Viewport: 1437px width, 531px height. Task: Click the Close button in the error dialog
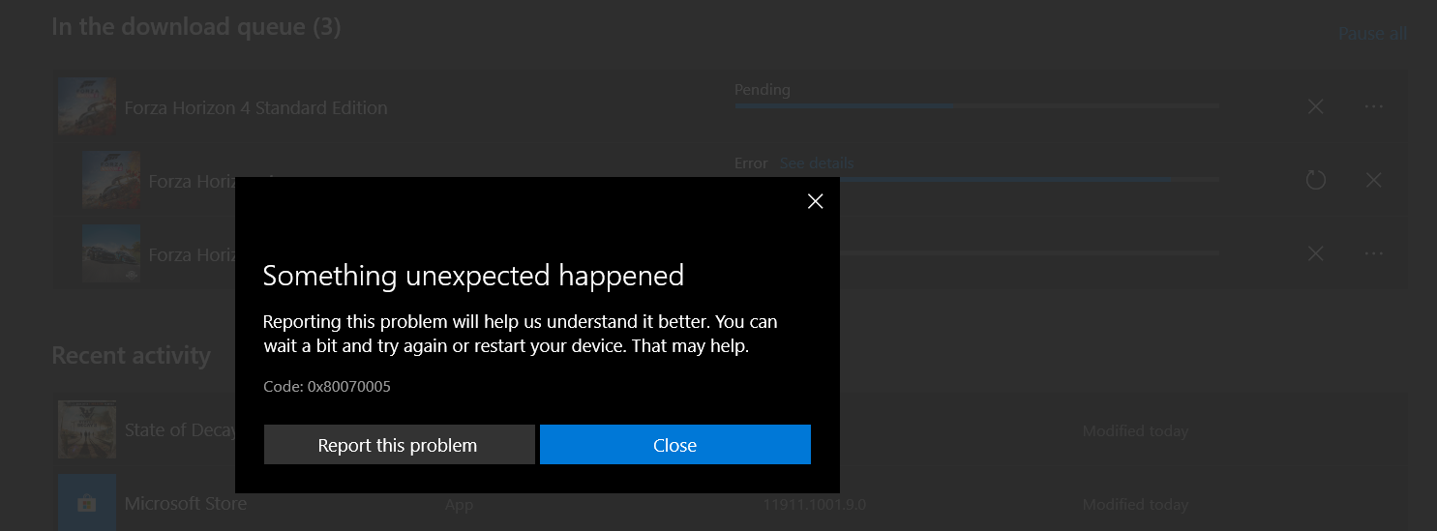coord(674,445)
